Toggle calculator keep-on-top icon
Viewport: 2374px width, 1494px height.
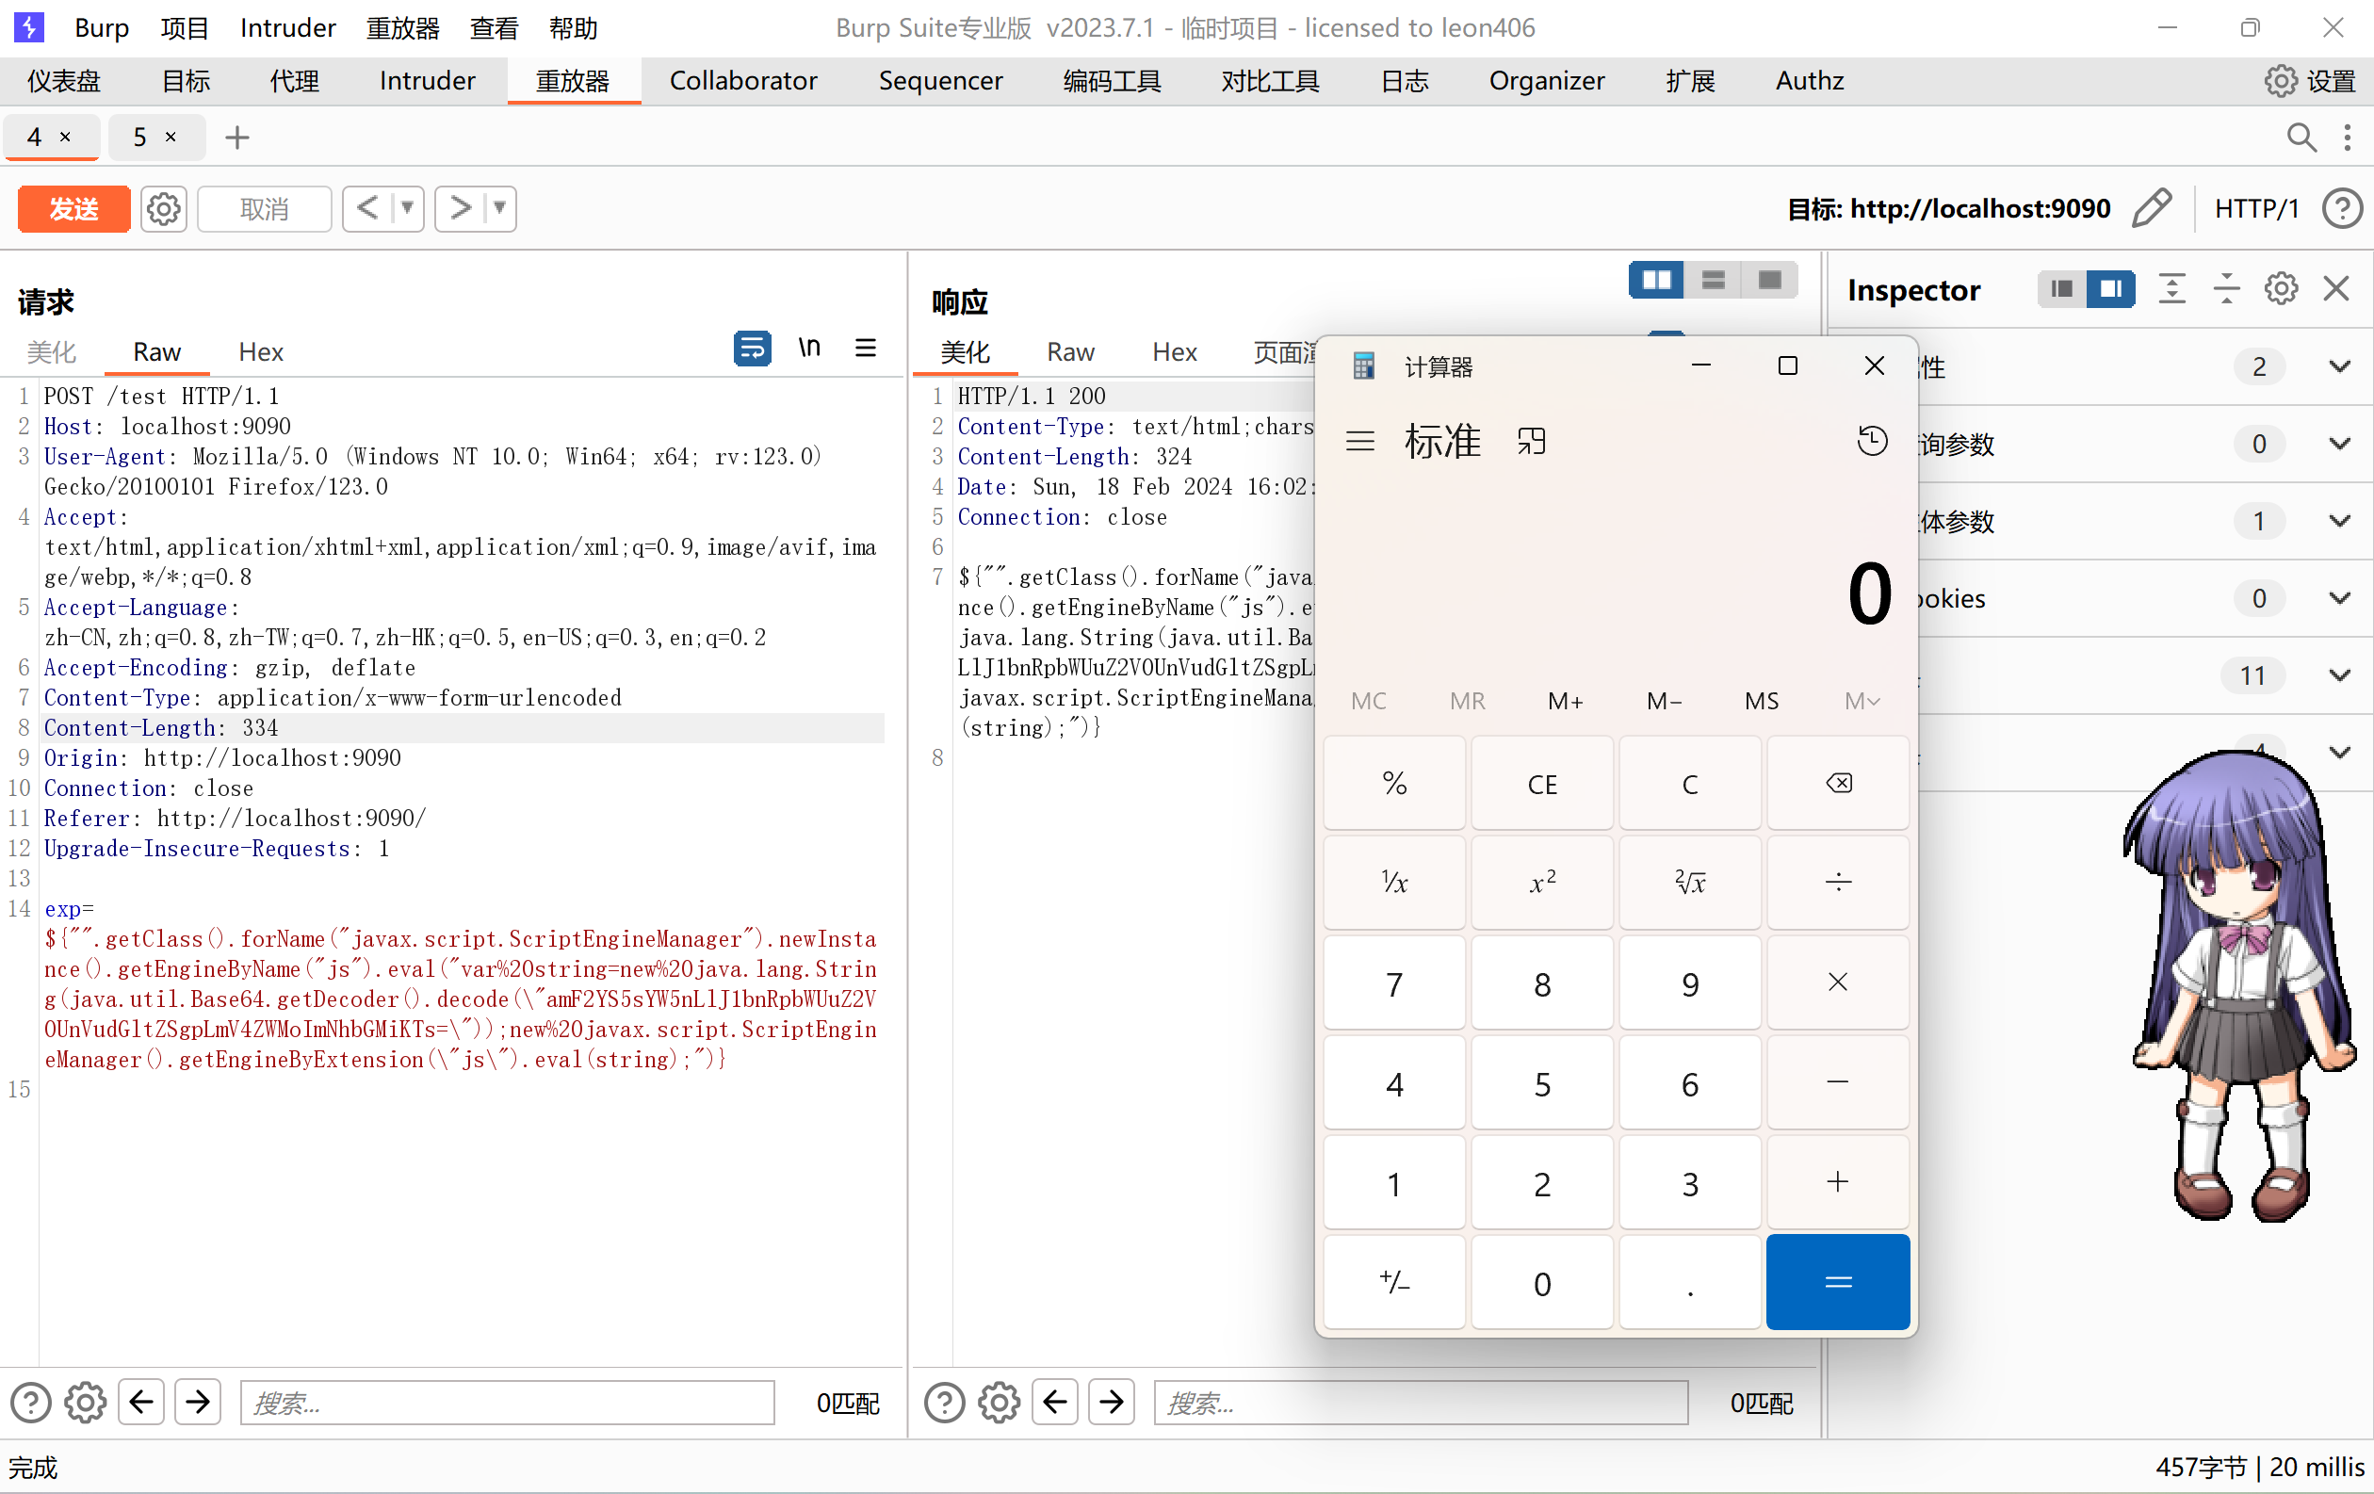pos(1531,442)
